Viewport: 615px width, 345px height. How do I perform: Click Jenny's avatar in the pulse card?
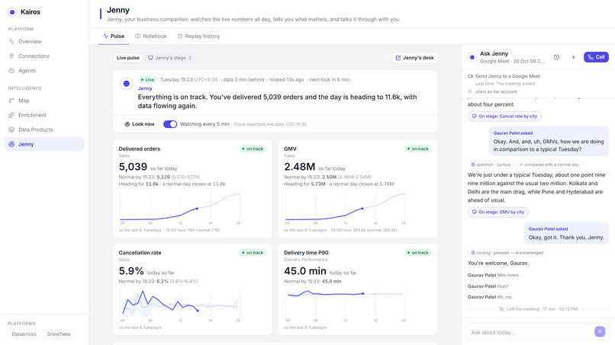127,84
